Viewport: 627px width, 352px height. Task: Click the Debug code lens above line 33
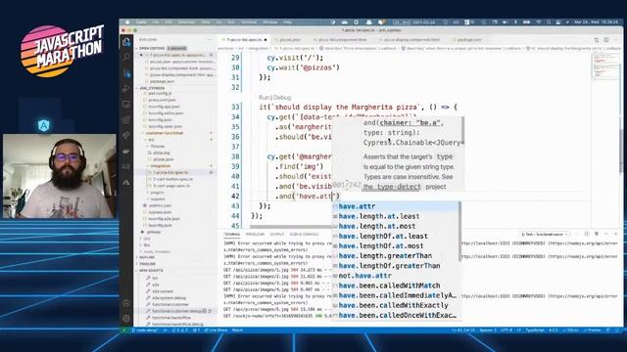click(x=282, y=98)
